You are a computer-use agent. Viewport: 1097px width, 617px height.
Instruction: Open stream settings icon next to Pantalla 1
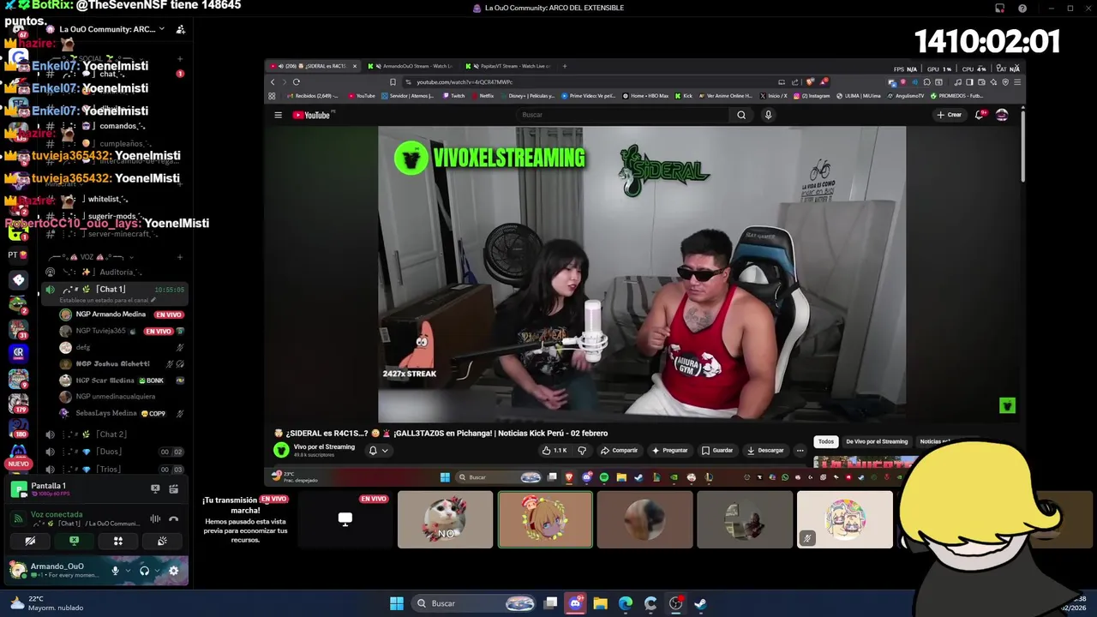pos(173,489)
